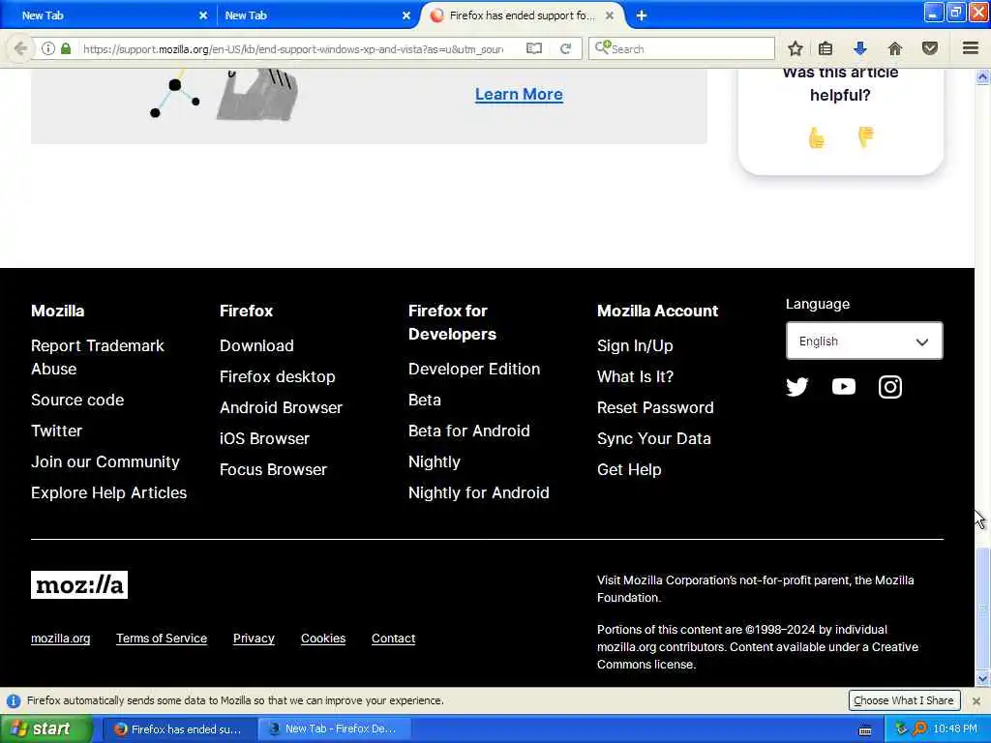Open the Android Browser link
Screen dimensions: 991x743
tap(282, 407)
